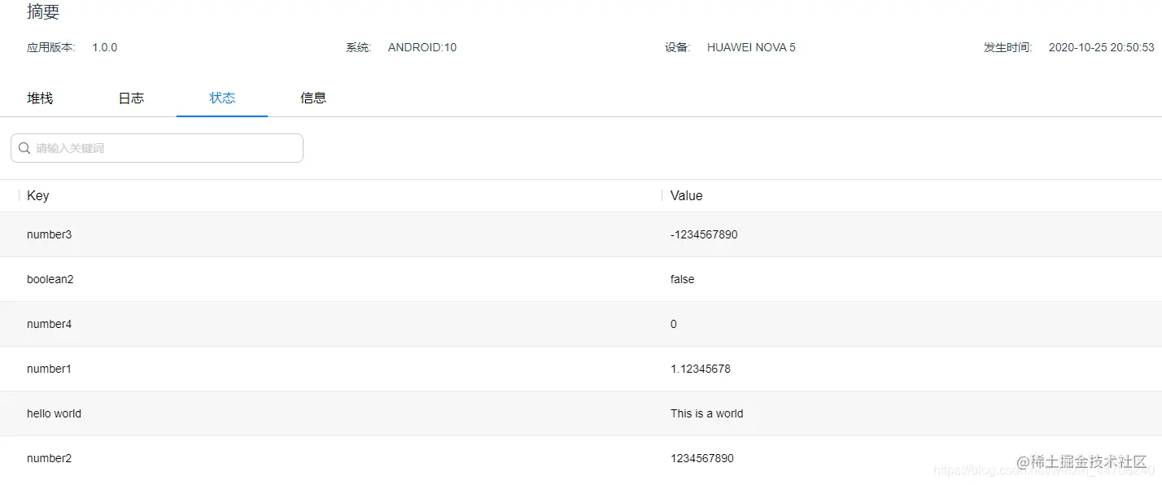Screen dimensions: 1162x485
Task: Click the system value ANDROID:10
Action: pyautogui.click(x=422, y=47)
